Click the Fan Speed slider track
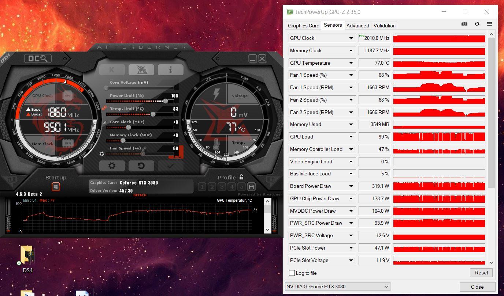 tap(140, 154)
